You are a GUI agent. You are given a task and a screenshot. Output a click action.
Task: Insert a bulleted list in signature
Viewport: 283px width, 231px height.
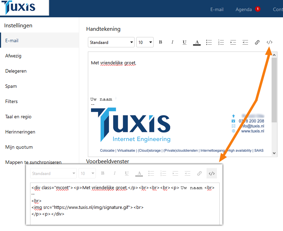click(x=209, y=42)
